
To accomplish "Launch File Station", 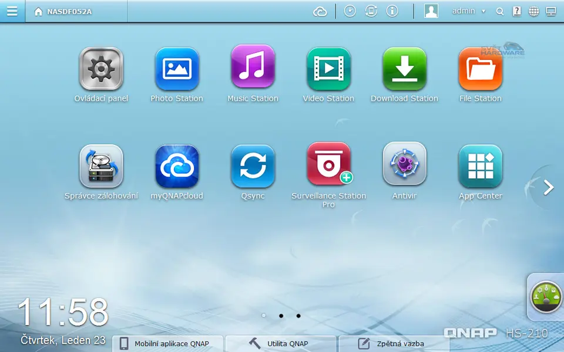I will point(480,69).
